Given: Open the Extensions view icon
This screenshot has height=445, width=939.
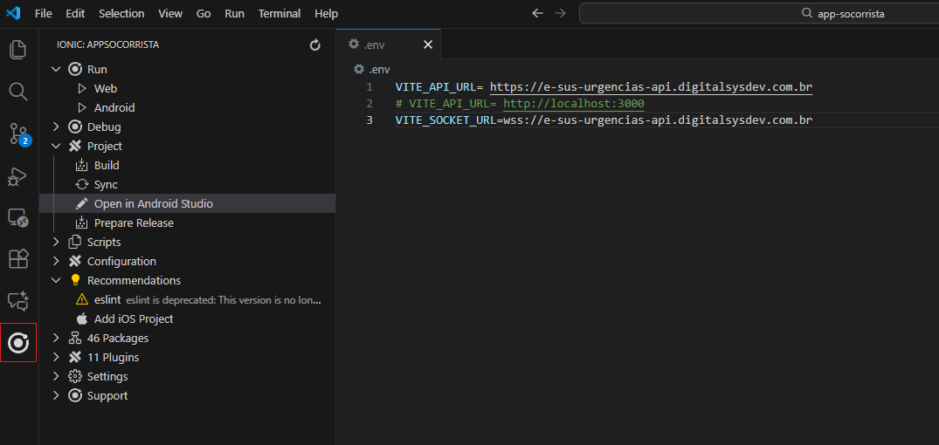Looking at the screenshot, I should click(x=18, y=259).
